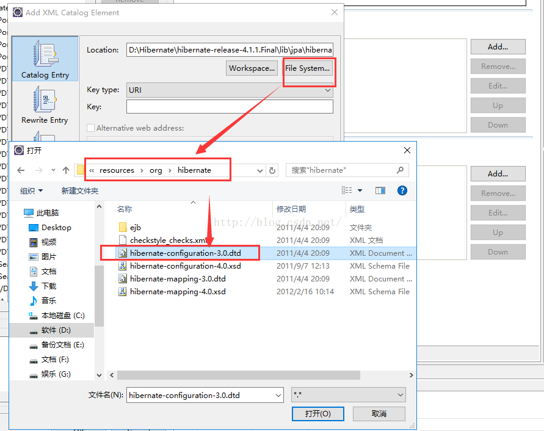The height and width of the screenshot is (431, 544).
Task: Open the Key type dropdown
Action: [x=230, y=90]
